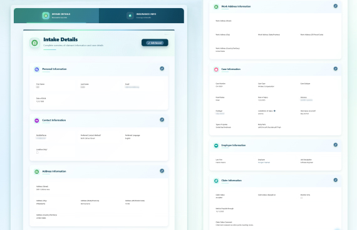
Task: Click the Address ZIP/Postal Code value
Action: 127,204
